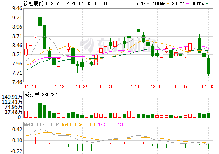Click the 20PMA magenta legend swatch

(x=187, y=3)
